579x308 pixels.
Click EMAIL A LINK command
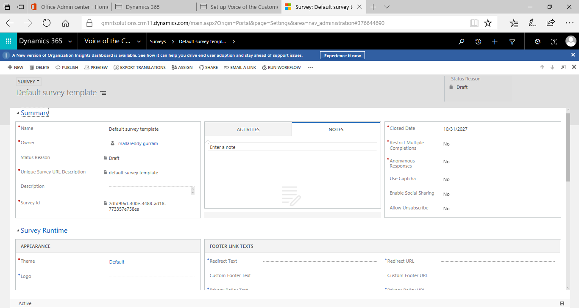240,67
